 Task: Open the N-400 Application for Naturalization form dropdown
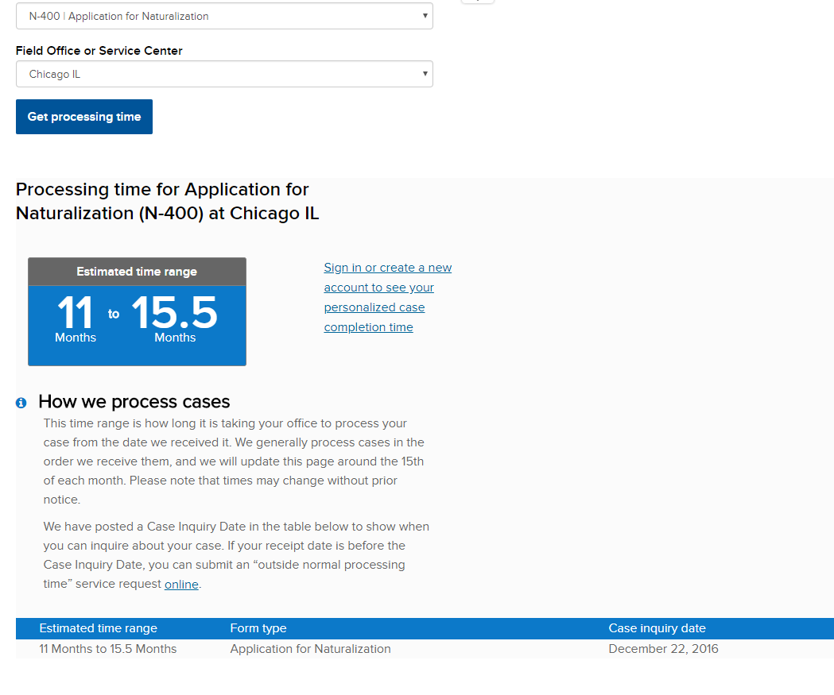[224, 16]
